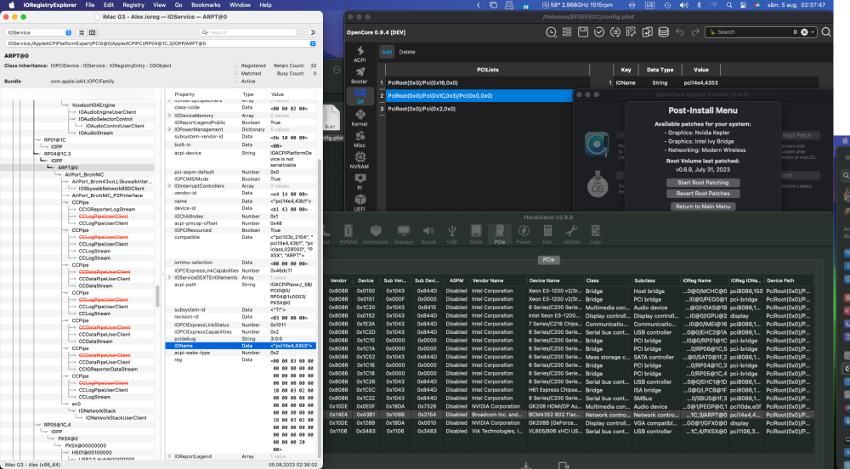Open the Misc section in OpenCore sidebar
The height and width of the screenshot is (469, 850).
359,139
